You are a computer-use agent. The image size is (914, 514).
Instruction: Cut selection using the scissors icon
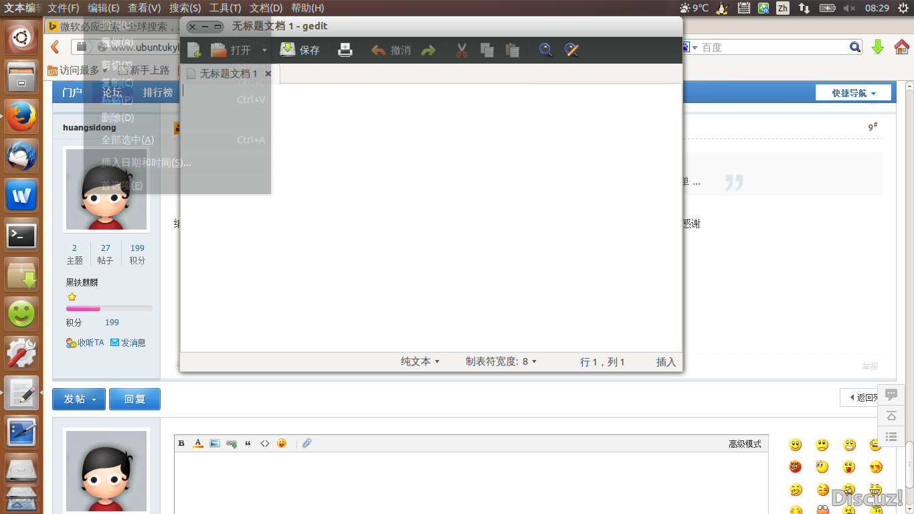(462, 50)
